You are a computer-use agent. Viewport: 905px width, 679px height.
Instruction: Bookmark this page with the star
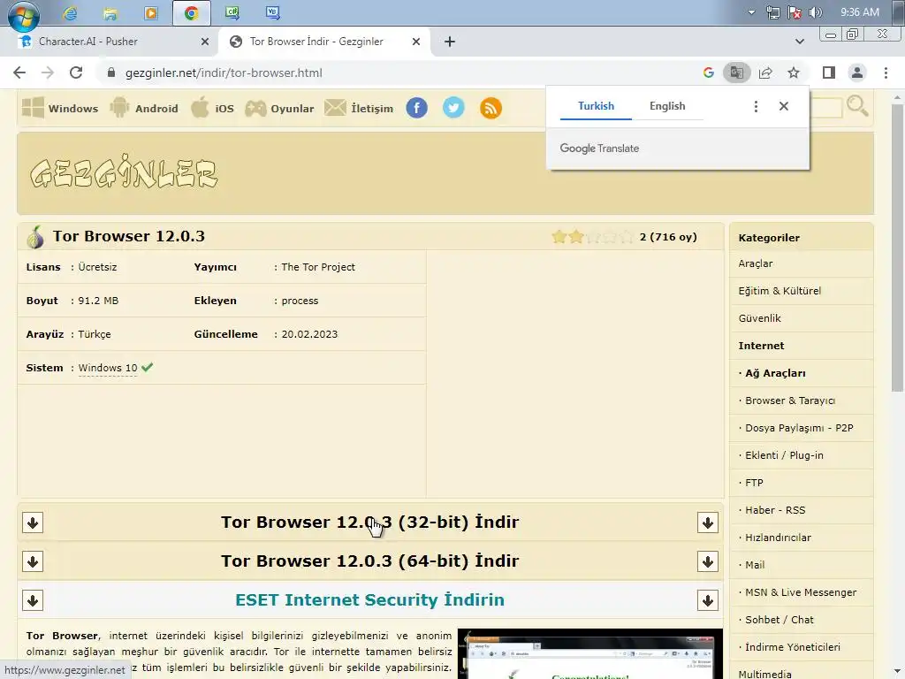[794, 72]
